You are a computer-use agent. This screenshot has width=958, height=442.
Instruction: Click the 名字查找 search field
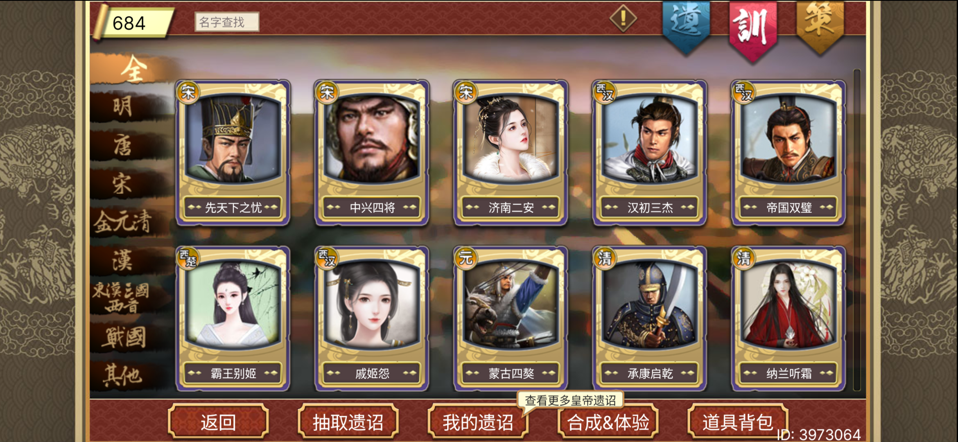(x=227, y=22)
